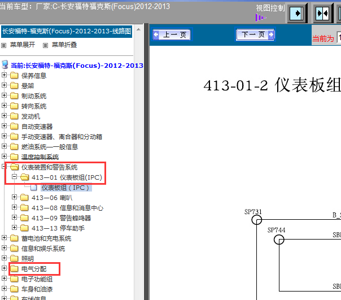Select the root node 当前:长安福特-福克斯(Focus)-2012-2013

coord(77,66)
